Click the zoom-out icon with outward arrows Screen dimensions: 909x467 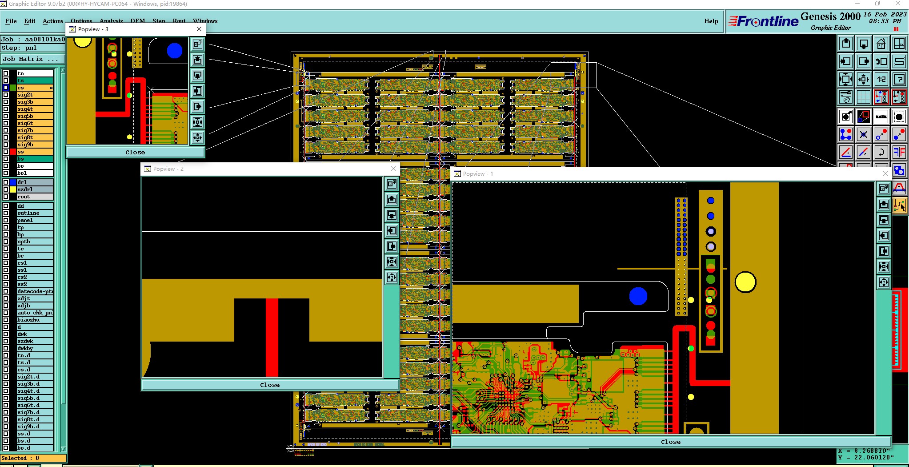click(864, 79)
